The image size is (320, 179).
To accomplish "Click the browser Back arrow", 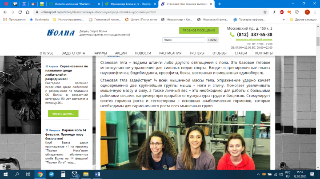I will pyautogui.click(x=5, y=12).
